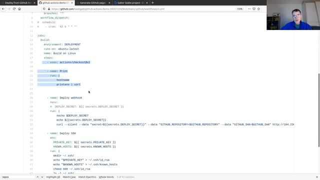Image resolution: width=320 pixels, height=180 pixels.
Task: Reload the page with the refresh icon
Action: [x=14, y=9]
